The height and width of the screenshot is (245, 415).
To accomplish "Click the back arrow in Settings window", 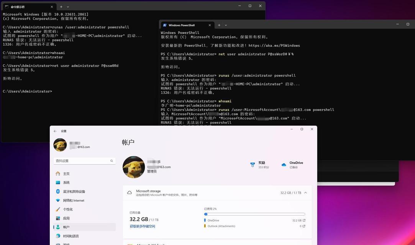I will (x=55, y=131).
